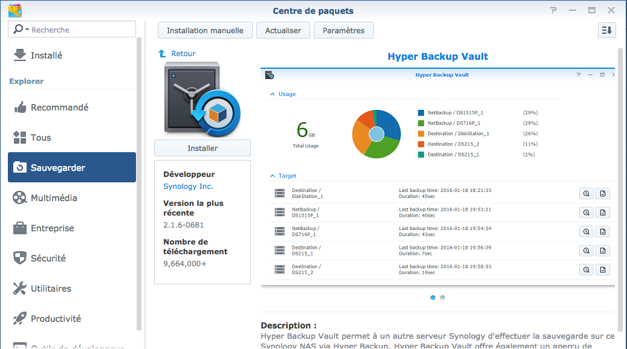Click the teal Destination / DS215_1 legend swatch
The height and width of the screenshot is (349, 627).
(x=421, y=155)
